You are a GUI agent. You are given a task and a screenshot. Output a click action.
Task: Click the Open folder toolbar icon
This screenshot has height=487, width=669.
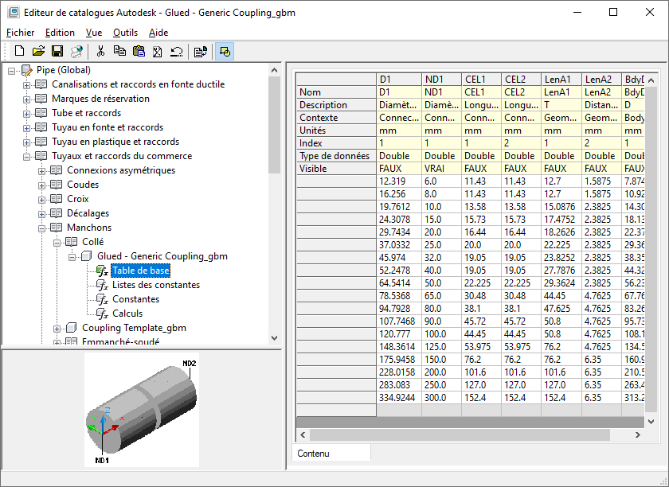[38, 52]
